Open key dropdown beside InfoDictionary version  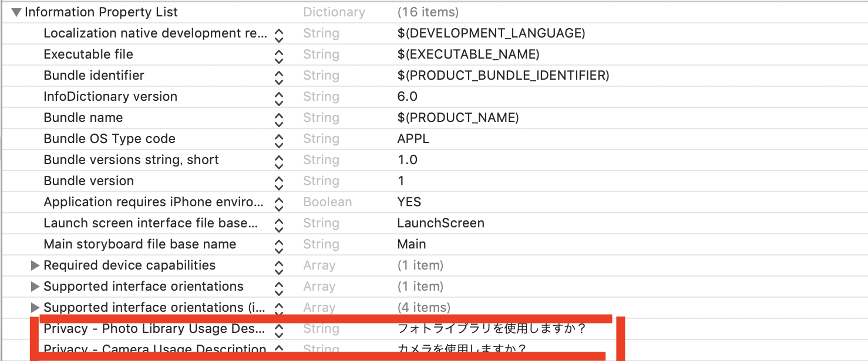point(279,96)
